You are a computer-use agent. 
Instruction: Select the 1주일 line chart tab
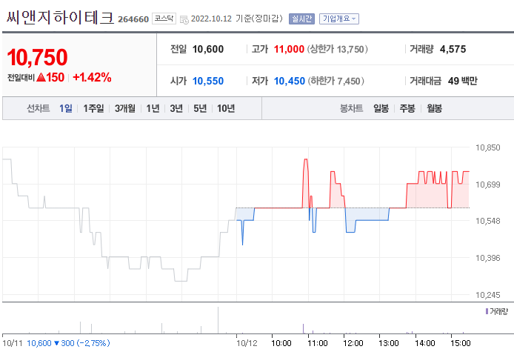click(x=93, y=108)
